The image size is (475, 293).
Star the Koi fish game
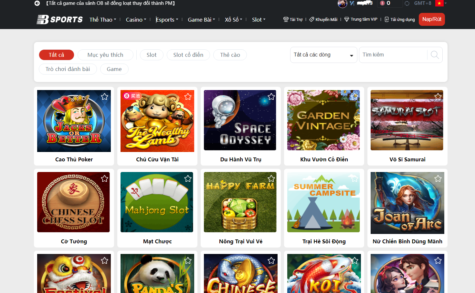tap(354, 260)
